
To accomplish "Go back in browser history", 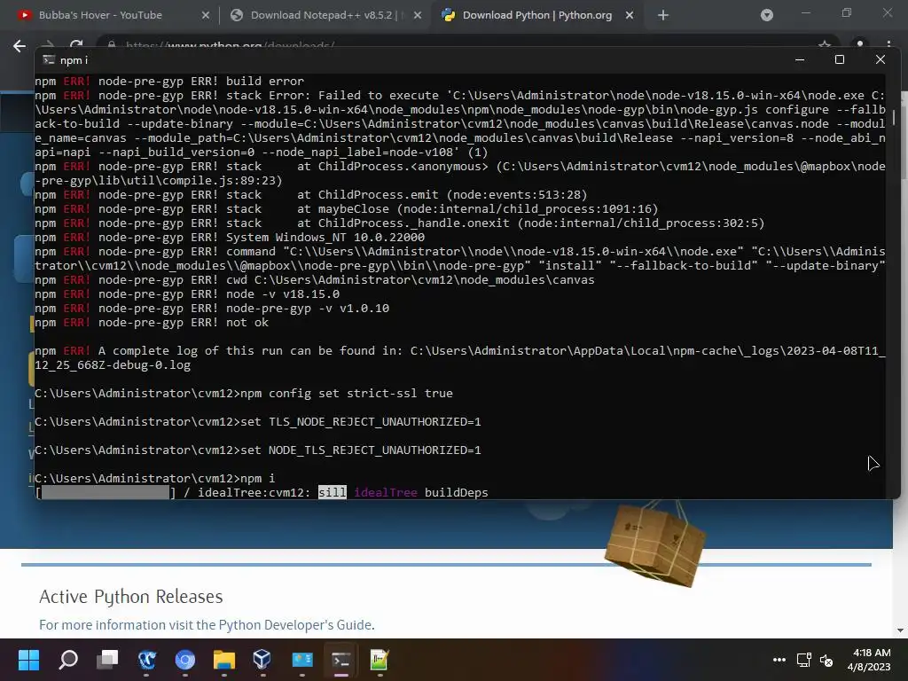I will click(20, 46).
